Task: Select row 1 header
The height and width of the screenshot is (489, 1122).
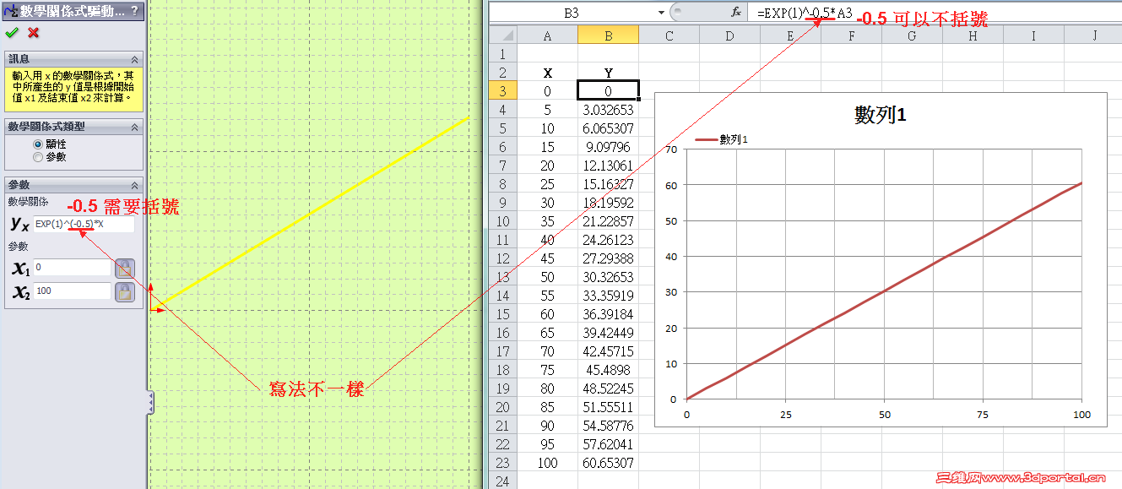Action: click(x=502, y=54)
